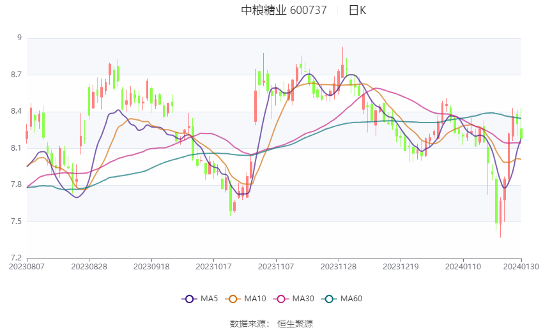The image size is (543, 330).
Task: Click the 8.7 price axis label
Action: 16,75
